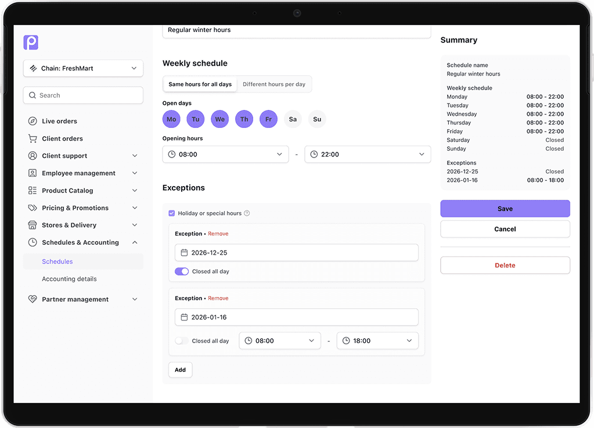Click the Stores & Delivery shop icon
This screenshot has height=428, width=594.
pyautogui.click(x=33, y=225)
